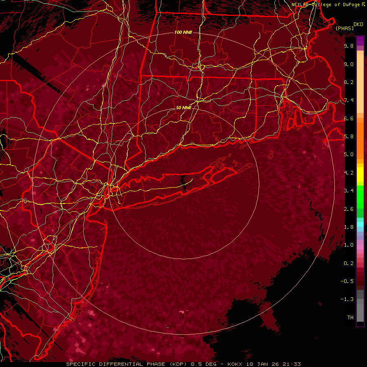Pick the dark purple swatch atop the legend
Viewport: 367px width, 367px height.
coord(360,39)
